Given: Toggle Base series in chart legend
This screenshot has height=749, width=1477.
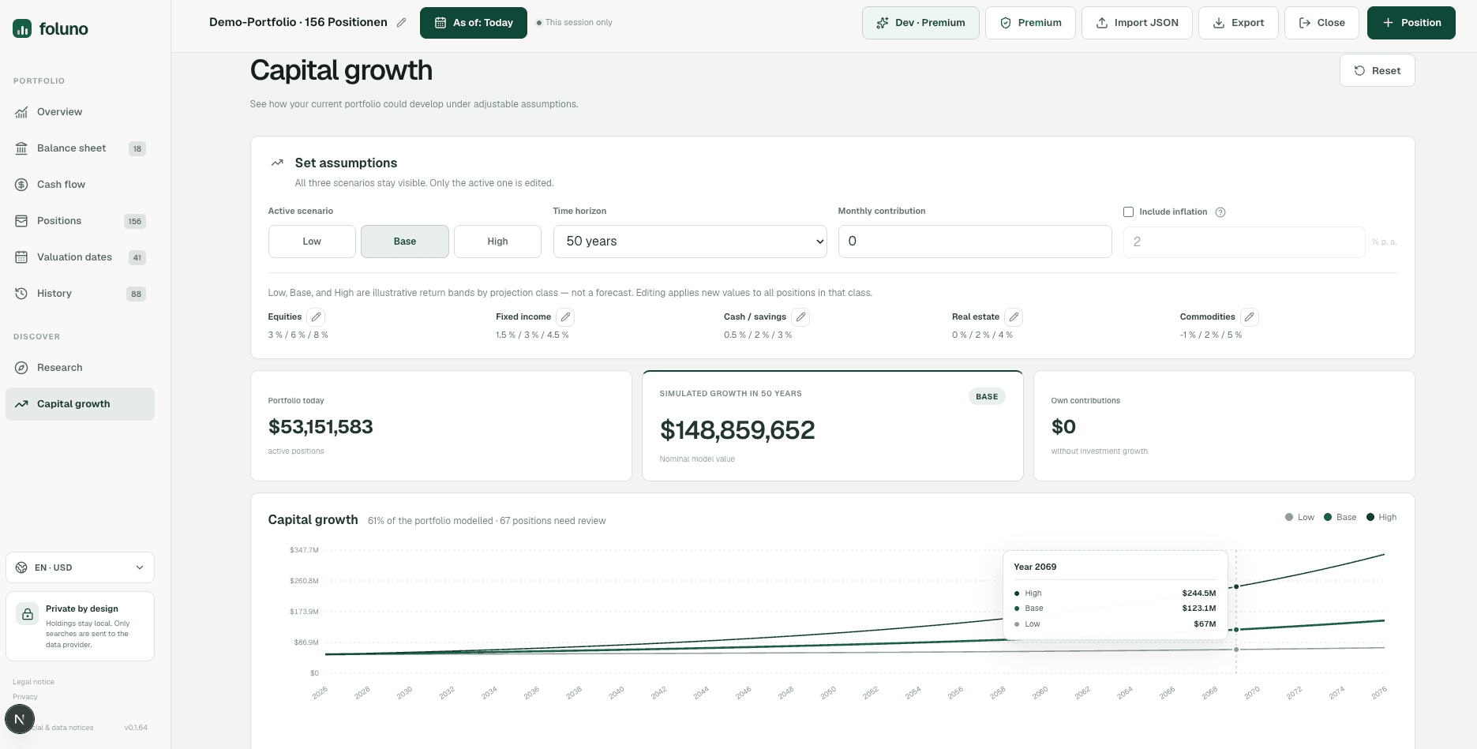Looking at the screenshot, I should click(1340, 518).
